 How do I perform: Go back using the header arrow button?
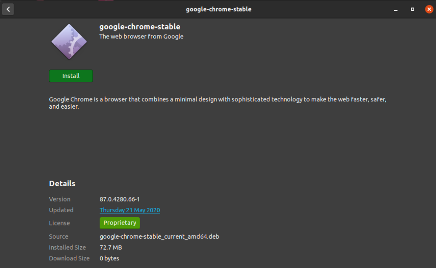[8, 9]
